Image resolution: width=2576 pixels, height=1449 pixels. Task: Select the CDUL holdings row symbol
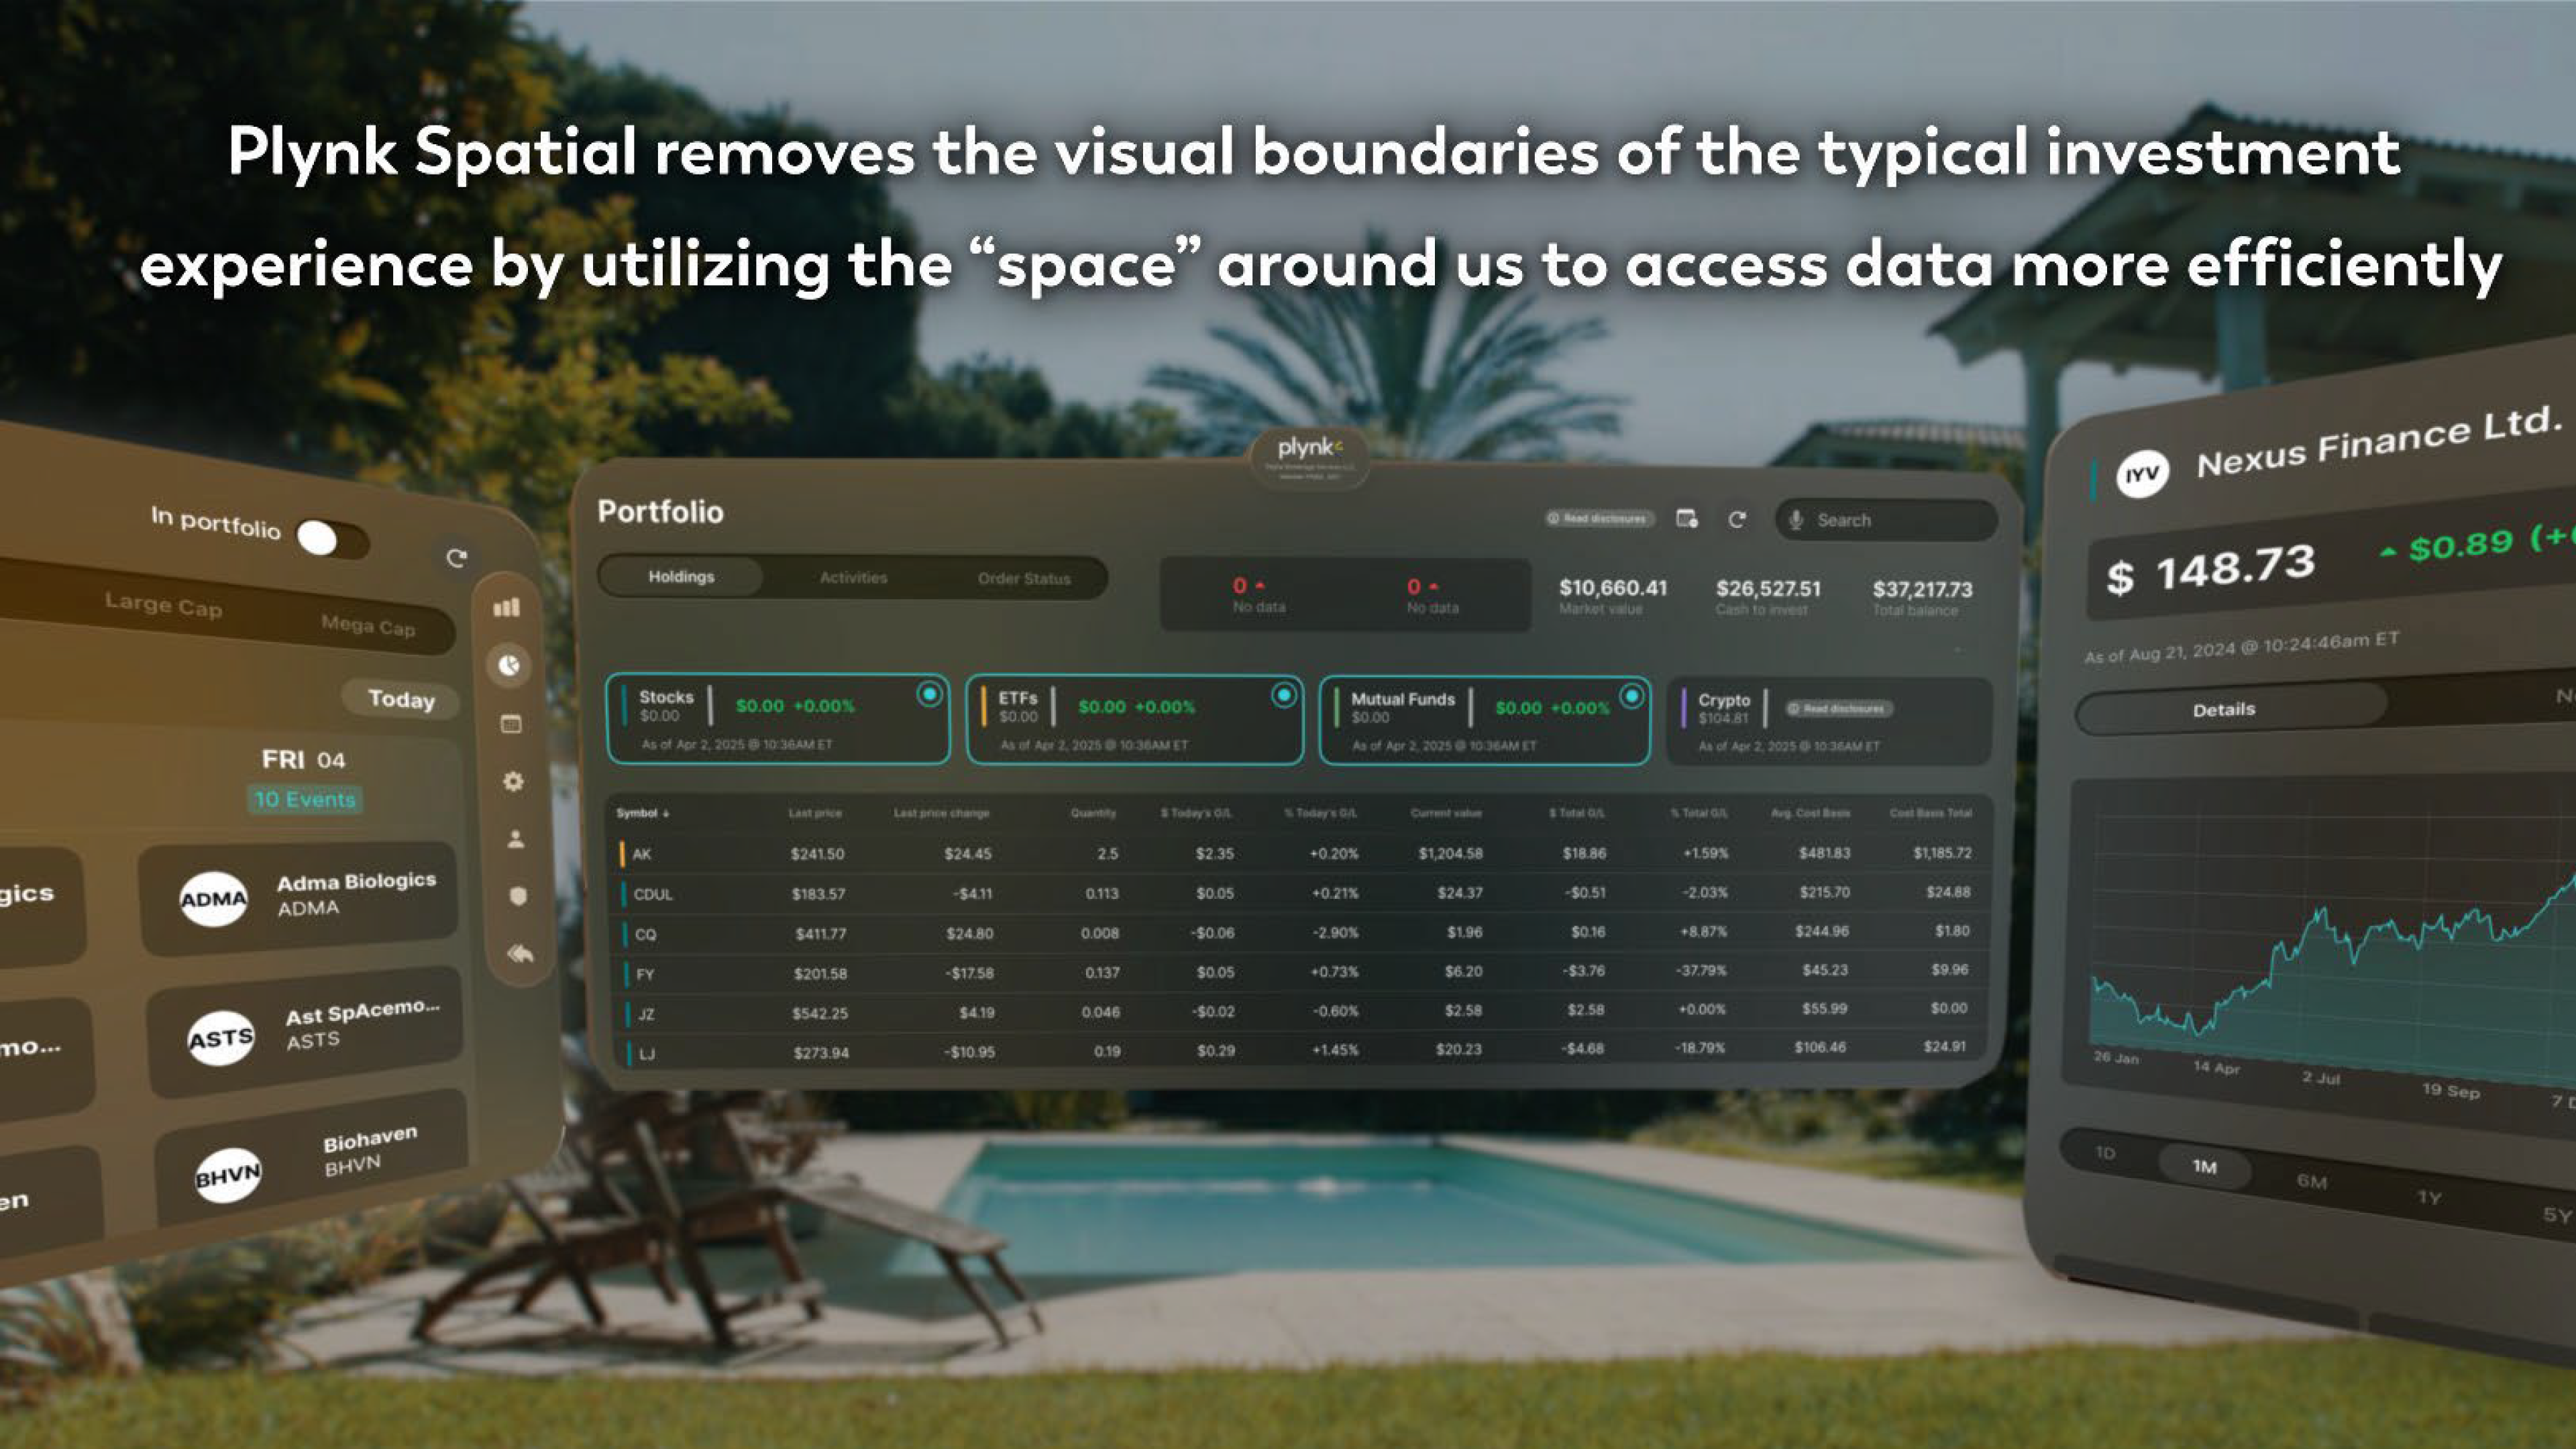pyautogui.click(x=653, y=894)
